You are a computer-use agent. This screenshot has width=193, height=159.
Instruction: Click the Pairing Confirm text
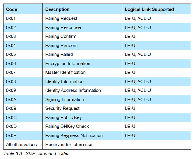pyautogui.click(x=61, y=37)
